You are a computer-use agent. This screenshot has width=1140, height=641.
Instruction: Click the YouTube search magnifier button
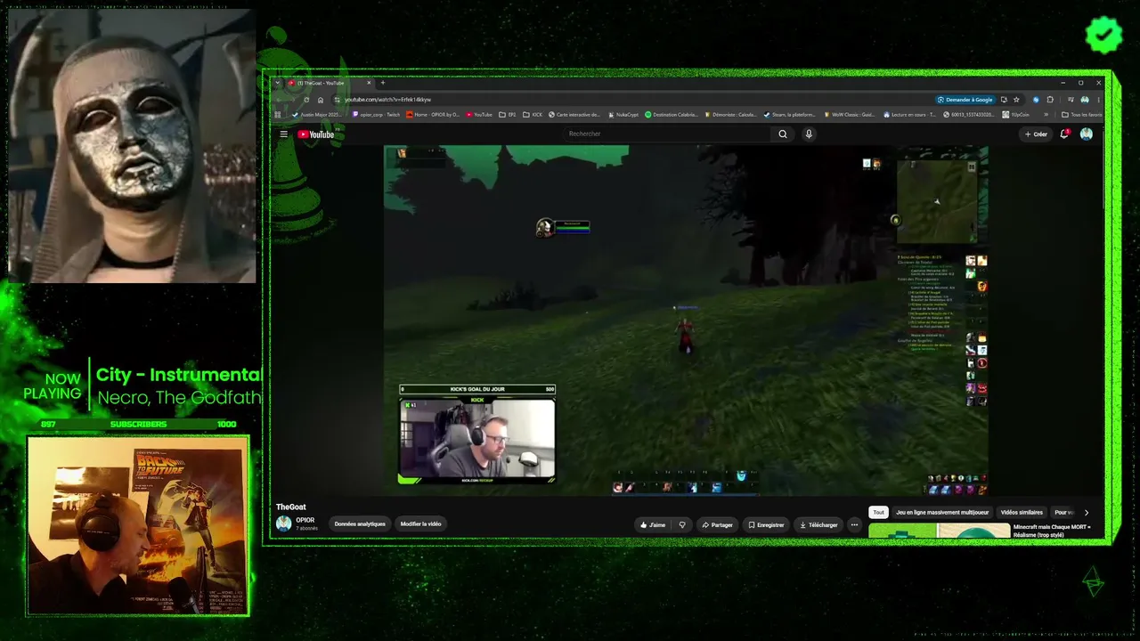(x=783, y=134)
